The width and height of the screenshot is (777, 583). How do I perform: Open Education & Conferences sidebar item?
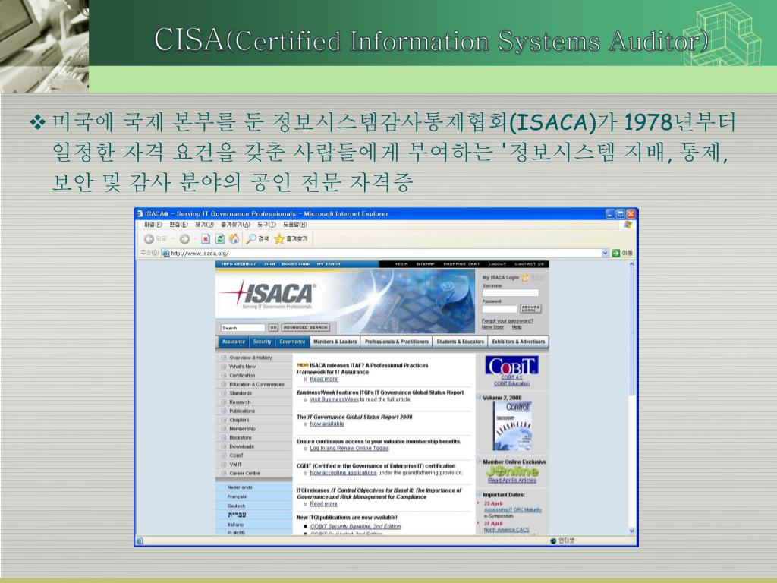[x=256, y=384]
